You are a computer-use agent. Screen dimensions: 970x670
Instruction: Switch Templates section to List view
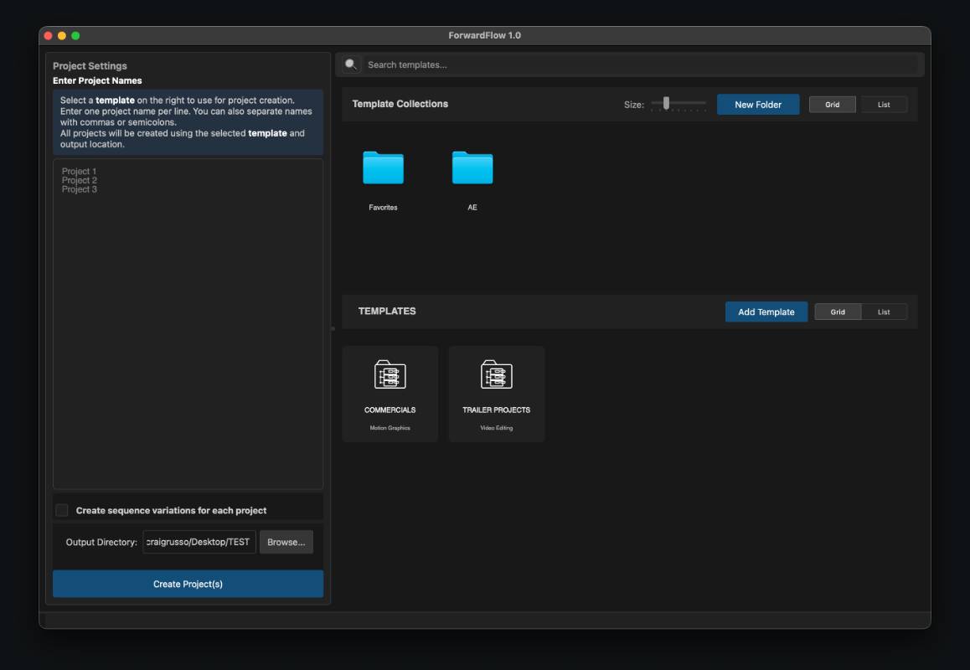884,312
